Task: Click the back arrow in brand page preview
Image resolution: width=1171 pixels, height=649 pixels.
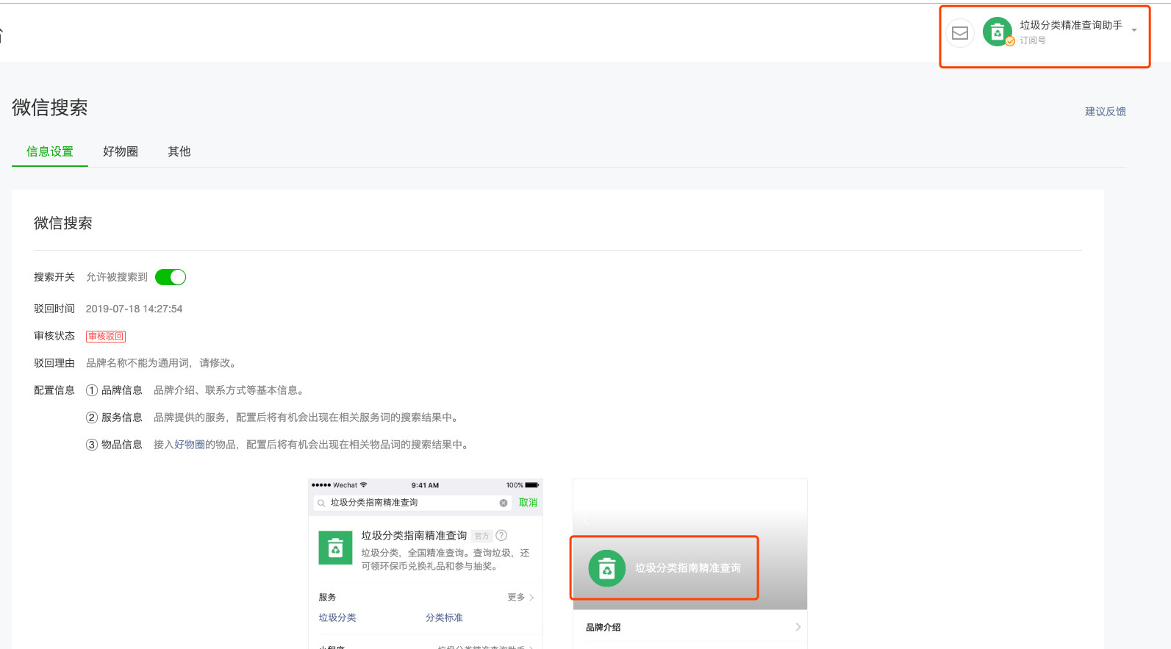Action: coord(586,521)
